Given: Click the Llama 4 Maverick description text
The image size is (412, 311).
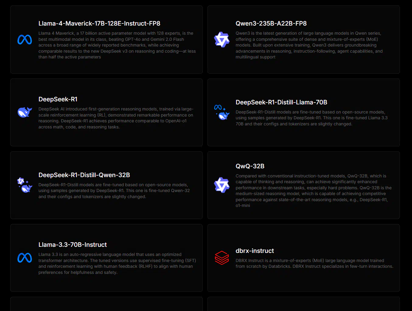Looking at the screenshot, I should [117, 45].
